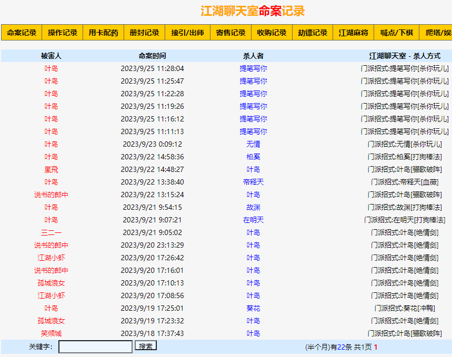Click victim 叶岛 in the 13:38:40 row
This screenshot has height=357, width=452.
[51, 182]
